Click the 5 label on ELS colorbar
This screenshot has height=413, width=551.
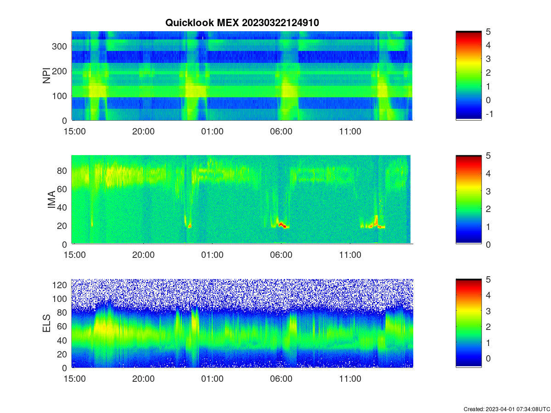pyautogui.click(x=488, y=279)
